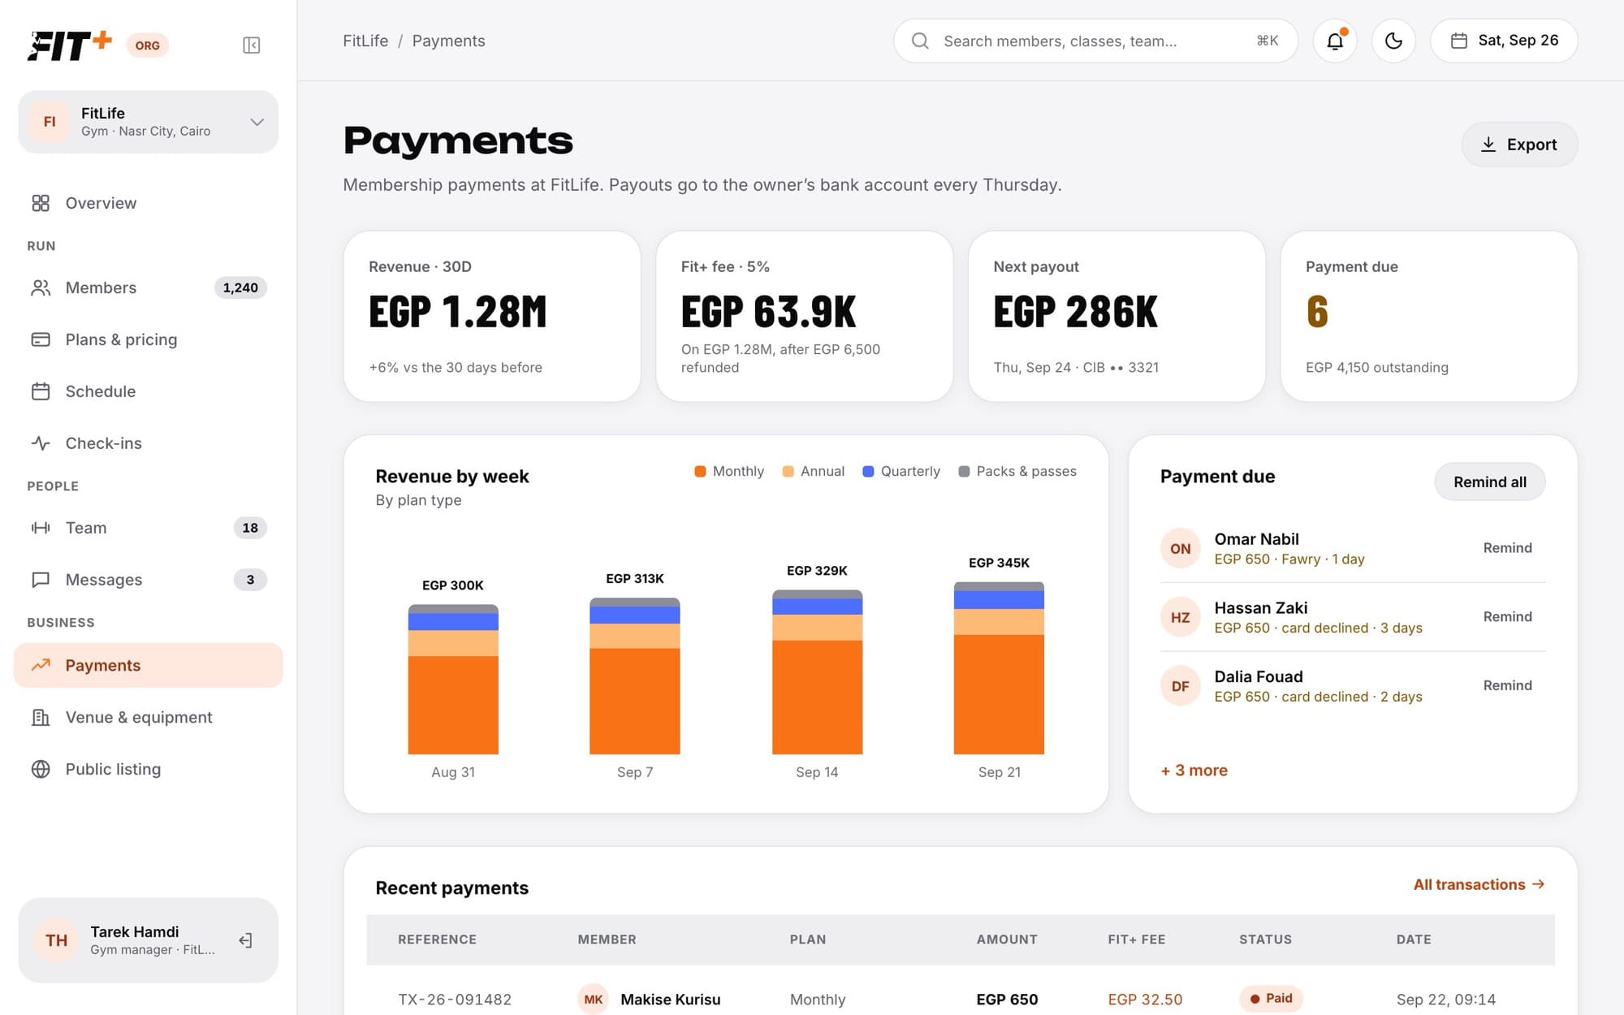Screen dimensions: 1624x1015
Task: Go to Members in sidebar
Action: pyautogui.click(x=148, y=287)
